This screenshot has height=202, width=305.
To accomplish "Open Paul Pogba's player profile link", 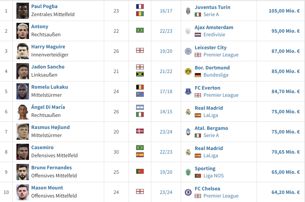I will [44, 6].
